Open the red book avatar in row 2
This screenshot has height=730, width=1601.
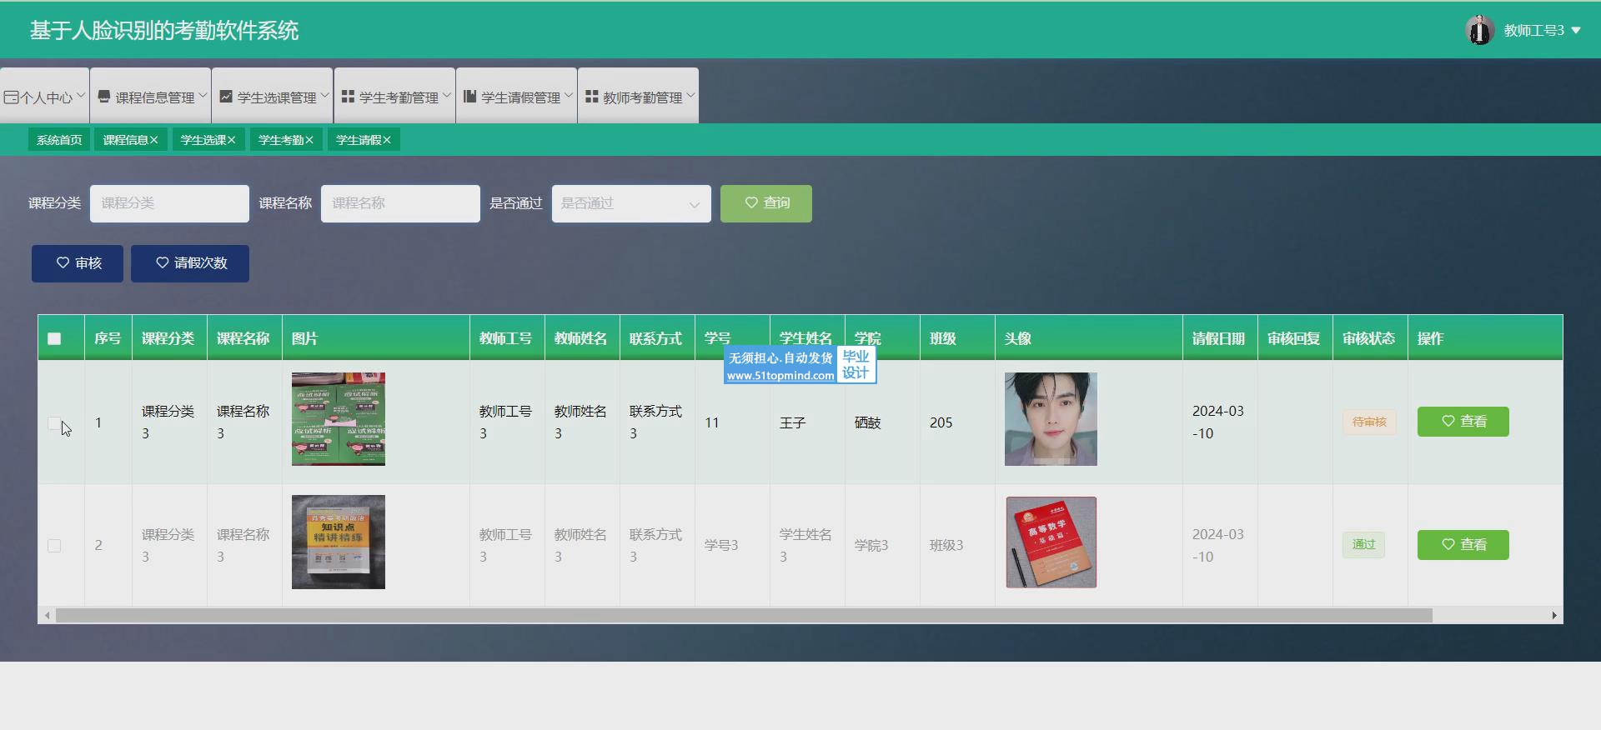pos(1051,542)
